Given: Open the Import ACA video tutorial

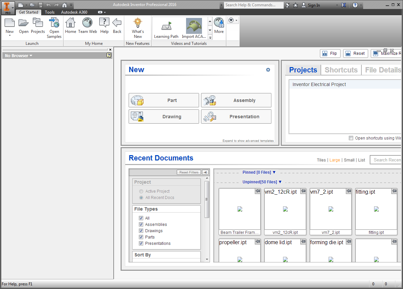Looking at the screenshot, I should tap(194, 29).
